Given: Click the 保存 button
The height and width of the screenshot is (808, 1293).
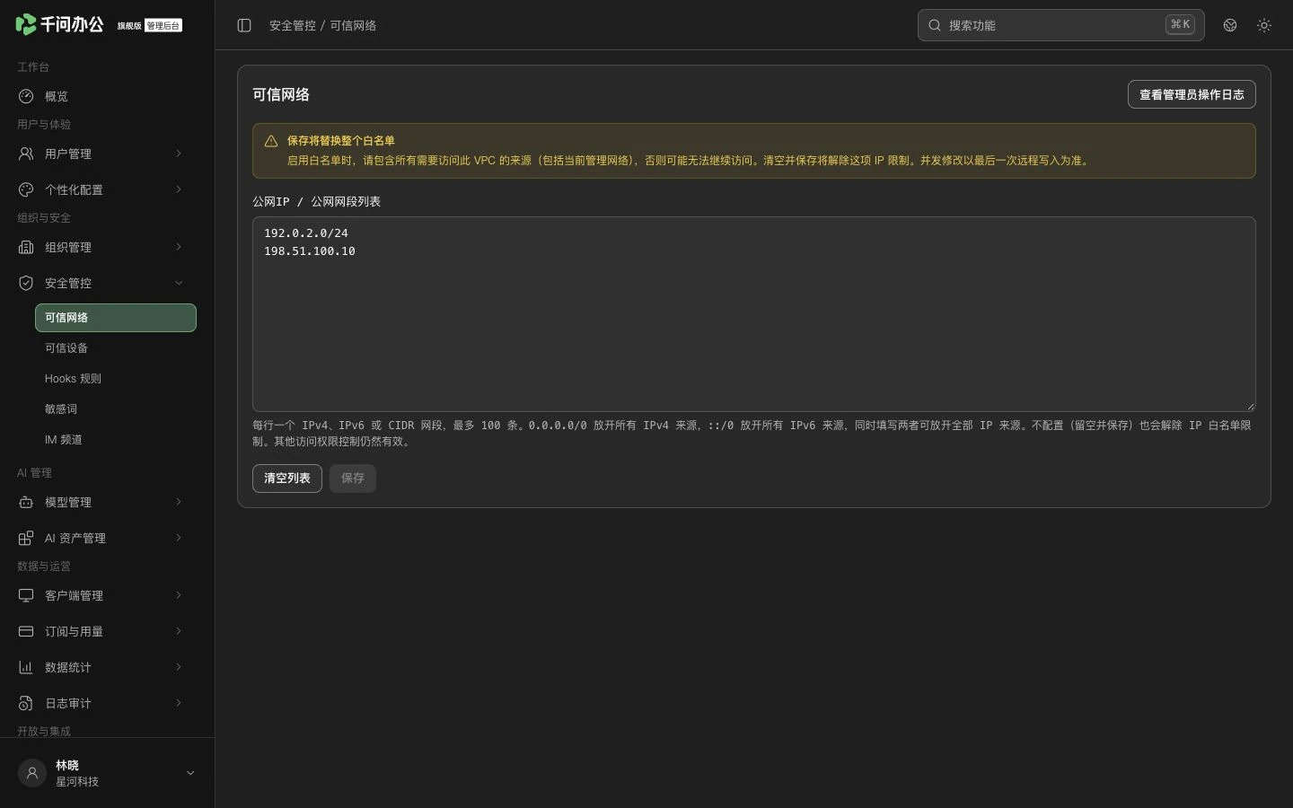Looking at the screenshot, I should (353, 479).
